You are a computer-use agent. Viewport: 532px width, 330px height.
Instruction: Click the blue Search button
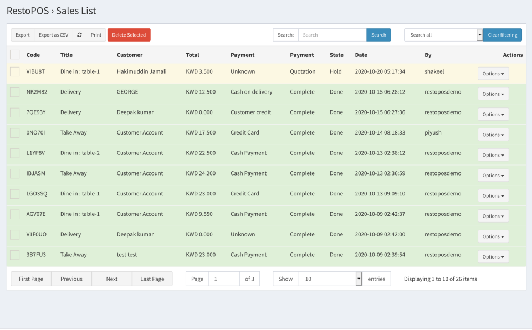click(x=378, y=34)
